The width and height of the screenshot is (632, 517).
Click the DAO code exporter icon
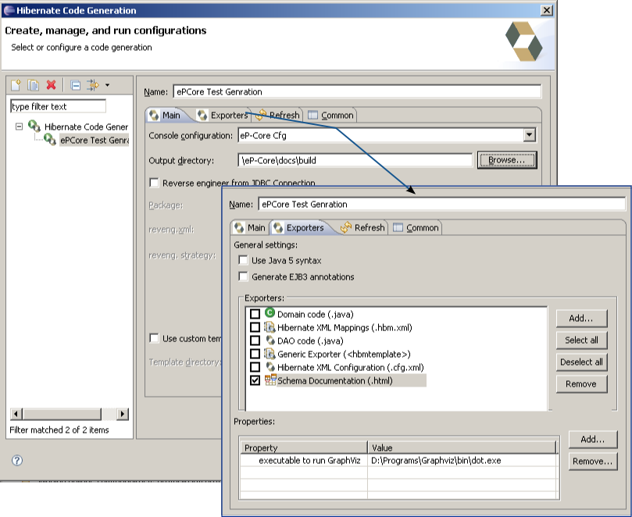tap(270, 341)
